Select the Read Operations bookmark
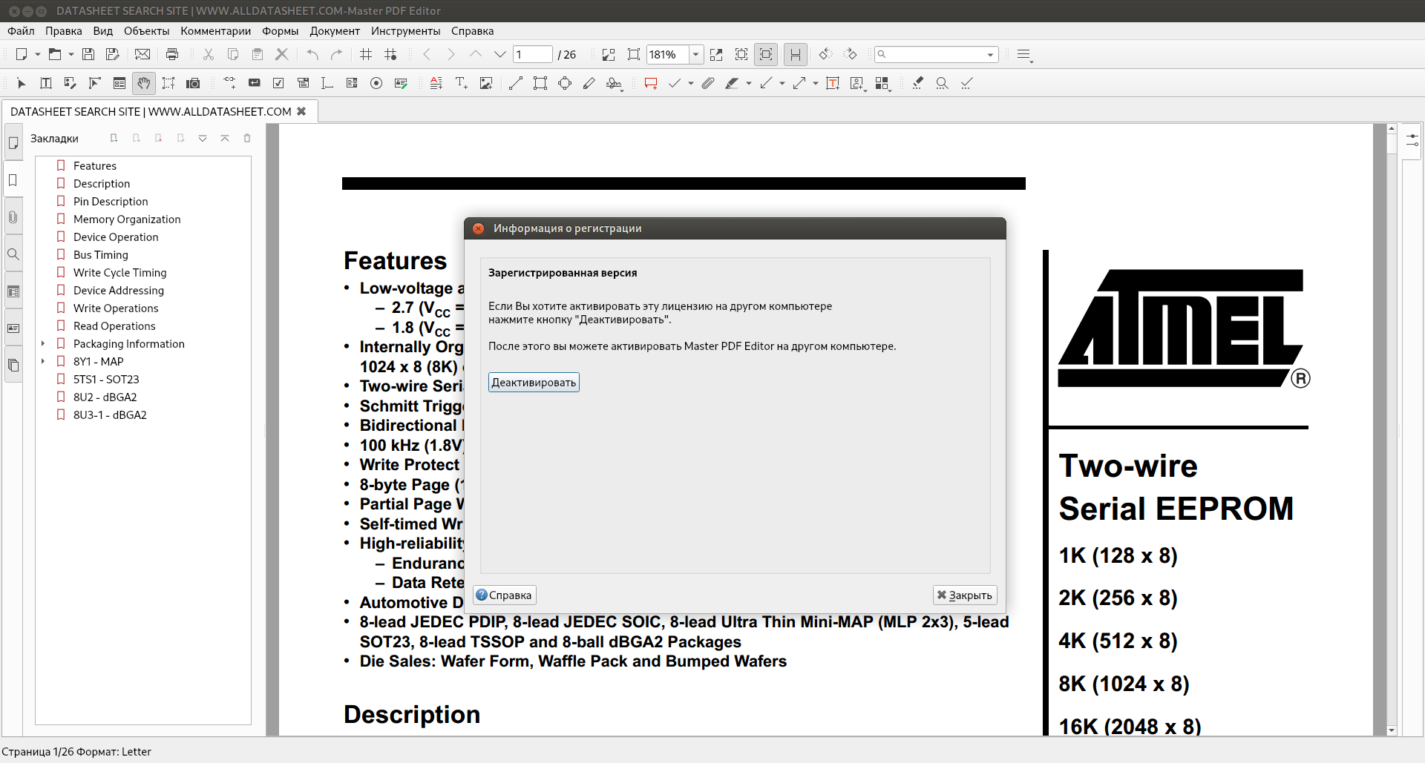 click(114, 326)
